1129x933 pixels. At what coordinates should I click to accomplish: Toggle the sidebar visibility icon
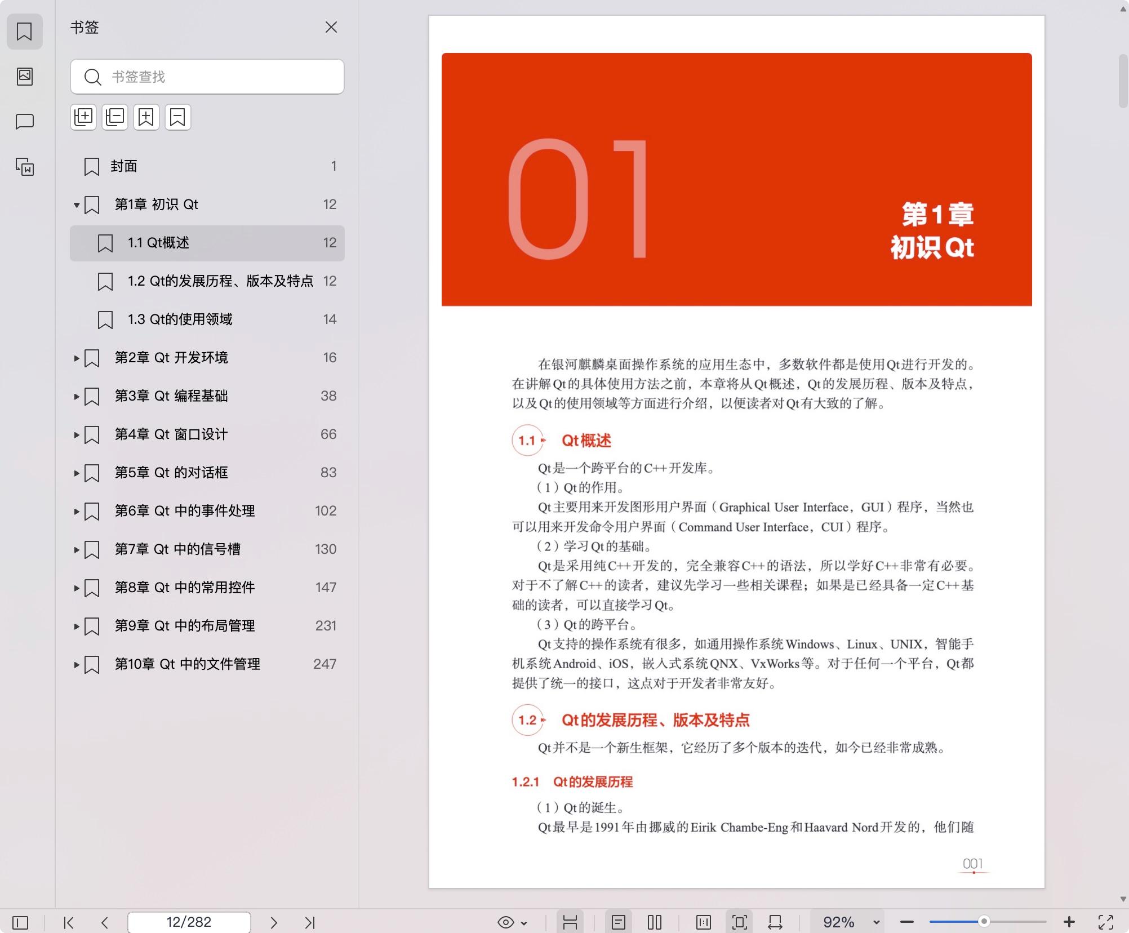pyautogui.click(x=20, y=922)
